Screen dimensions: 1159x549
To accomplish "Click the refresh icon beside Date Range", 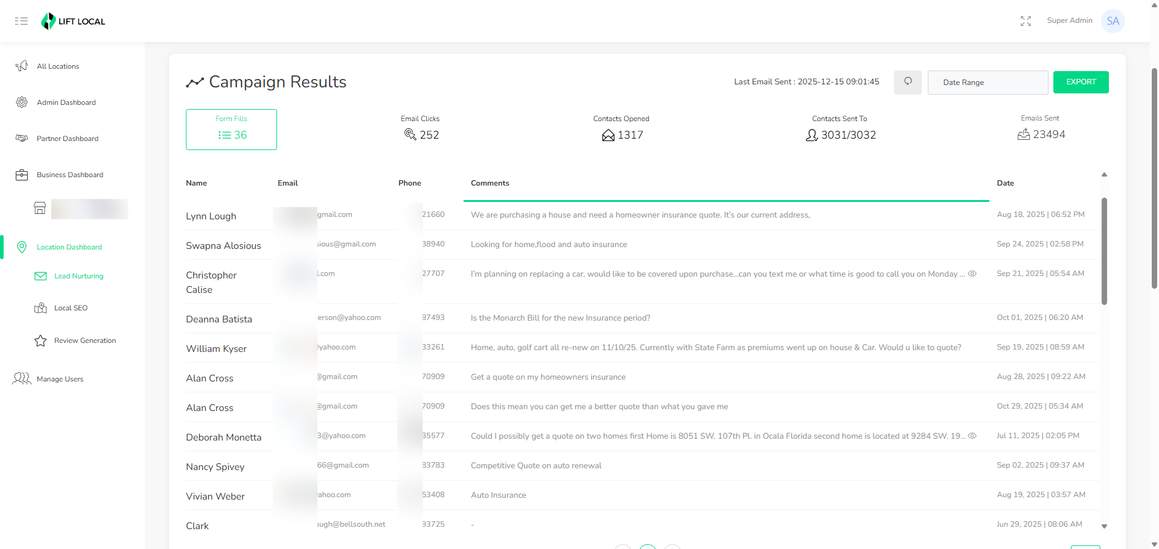I will pyautogui.click(x=907, y=82).
